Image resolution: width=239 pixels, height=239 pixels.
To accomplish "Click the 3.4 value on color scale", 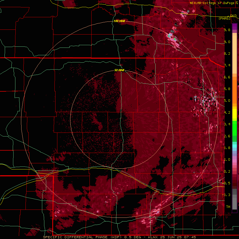I will click(227, 124).
